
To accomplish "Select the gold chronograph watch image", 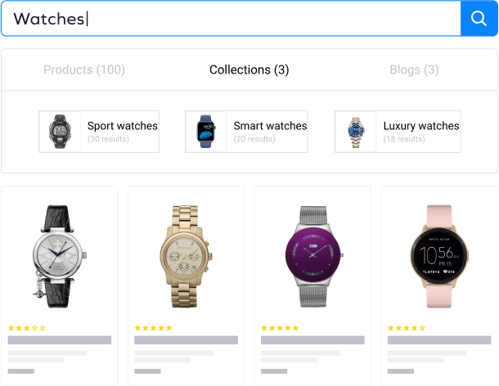I will pos(186,257).
